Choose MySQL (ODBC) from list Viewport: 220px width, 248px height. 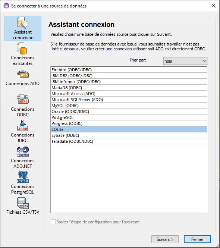coord(129,106)
